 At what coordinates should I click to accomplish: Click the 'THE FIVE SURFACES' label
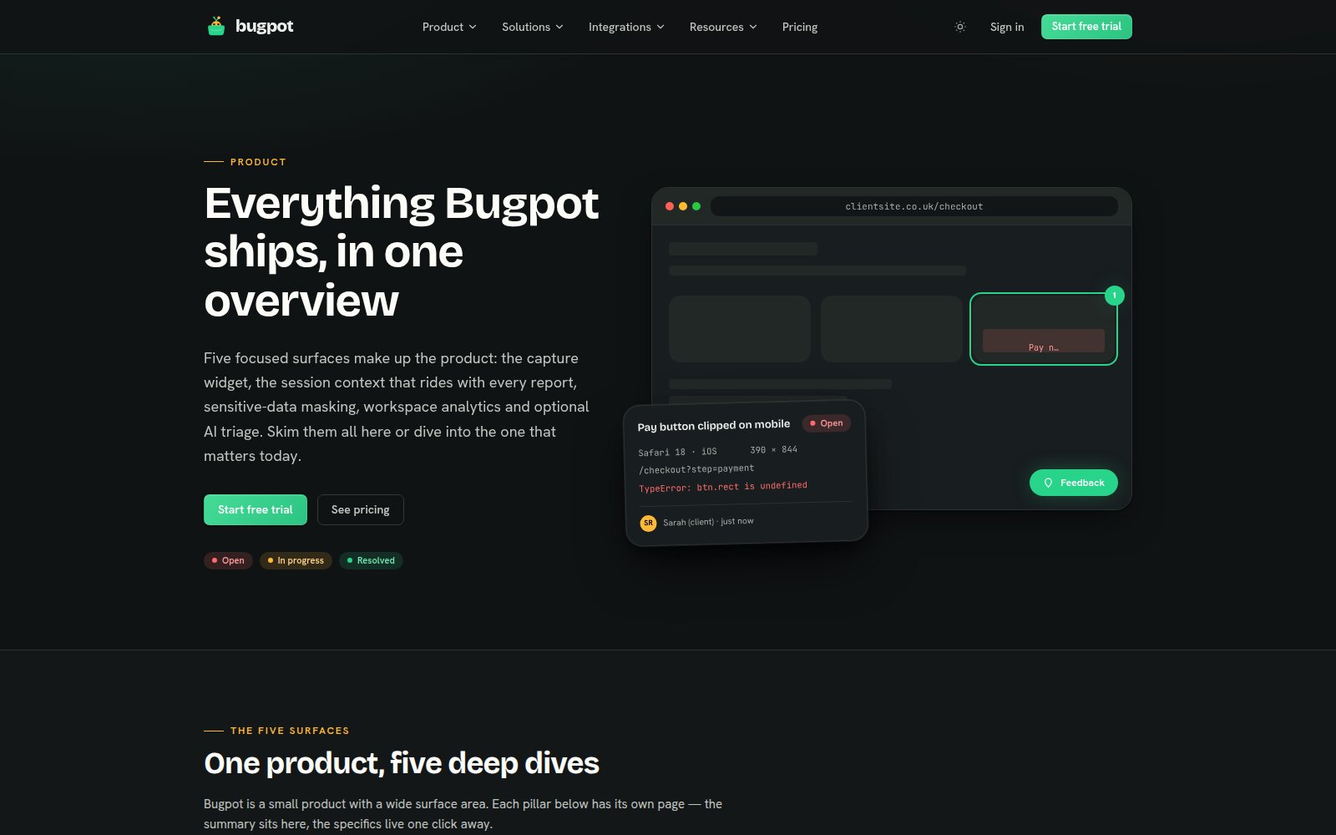290,731
